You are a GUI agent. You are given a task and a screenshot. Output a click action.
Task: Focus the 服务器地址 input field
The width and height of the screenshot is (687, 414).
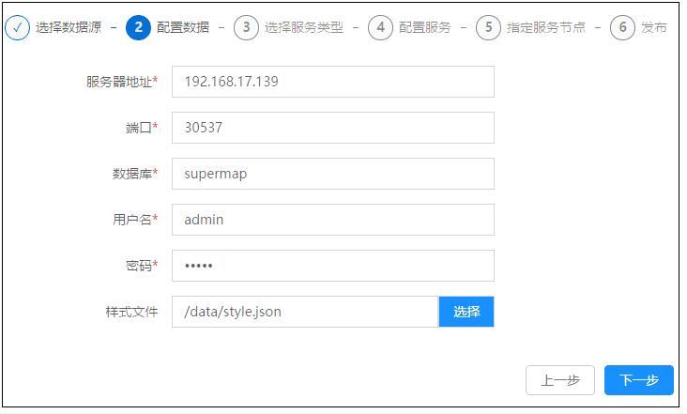click(332, 82)
